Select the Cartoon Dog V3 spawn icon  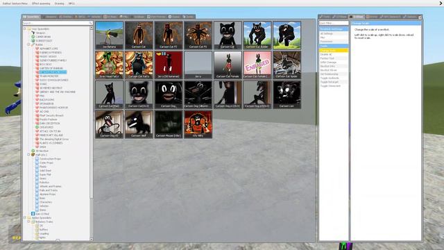coord(110,124)
